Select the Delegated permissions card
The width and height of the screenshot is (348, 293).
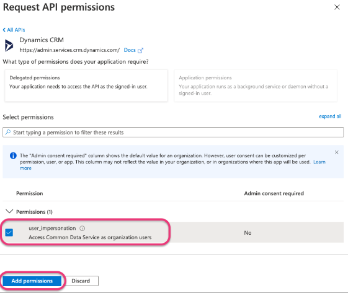(x=86, y=85)
